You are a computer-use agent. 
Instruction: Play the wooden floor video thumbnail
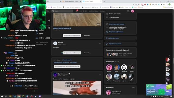[x=77, y=20]
